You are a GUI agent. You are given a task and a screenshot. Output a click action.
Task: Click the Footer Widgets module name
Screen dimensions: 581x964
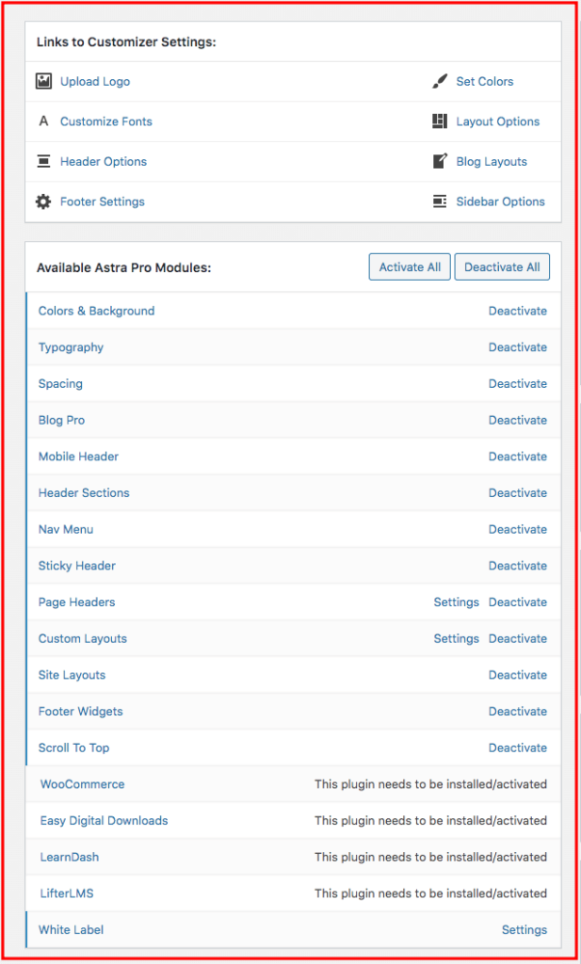(x=81, y=711)
